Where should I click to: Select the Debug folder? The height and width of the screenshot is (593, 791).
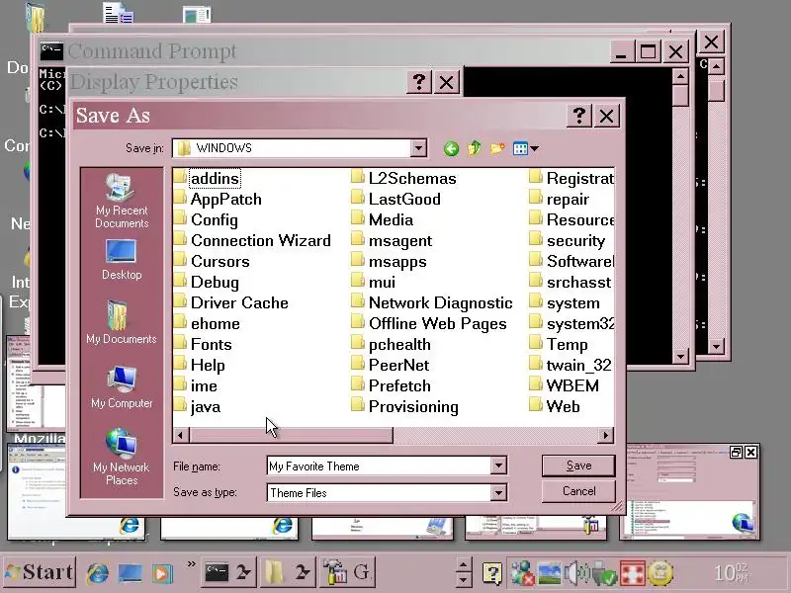coord(207,282)
